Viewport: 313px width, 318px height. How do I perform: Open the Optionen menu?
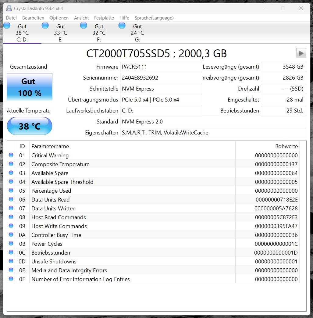(x=59, y=18)
